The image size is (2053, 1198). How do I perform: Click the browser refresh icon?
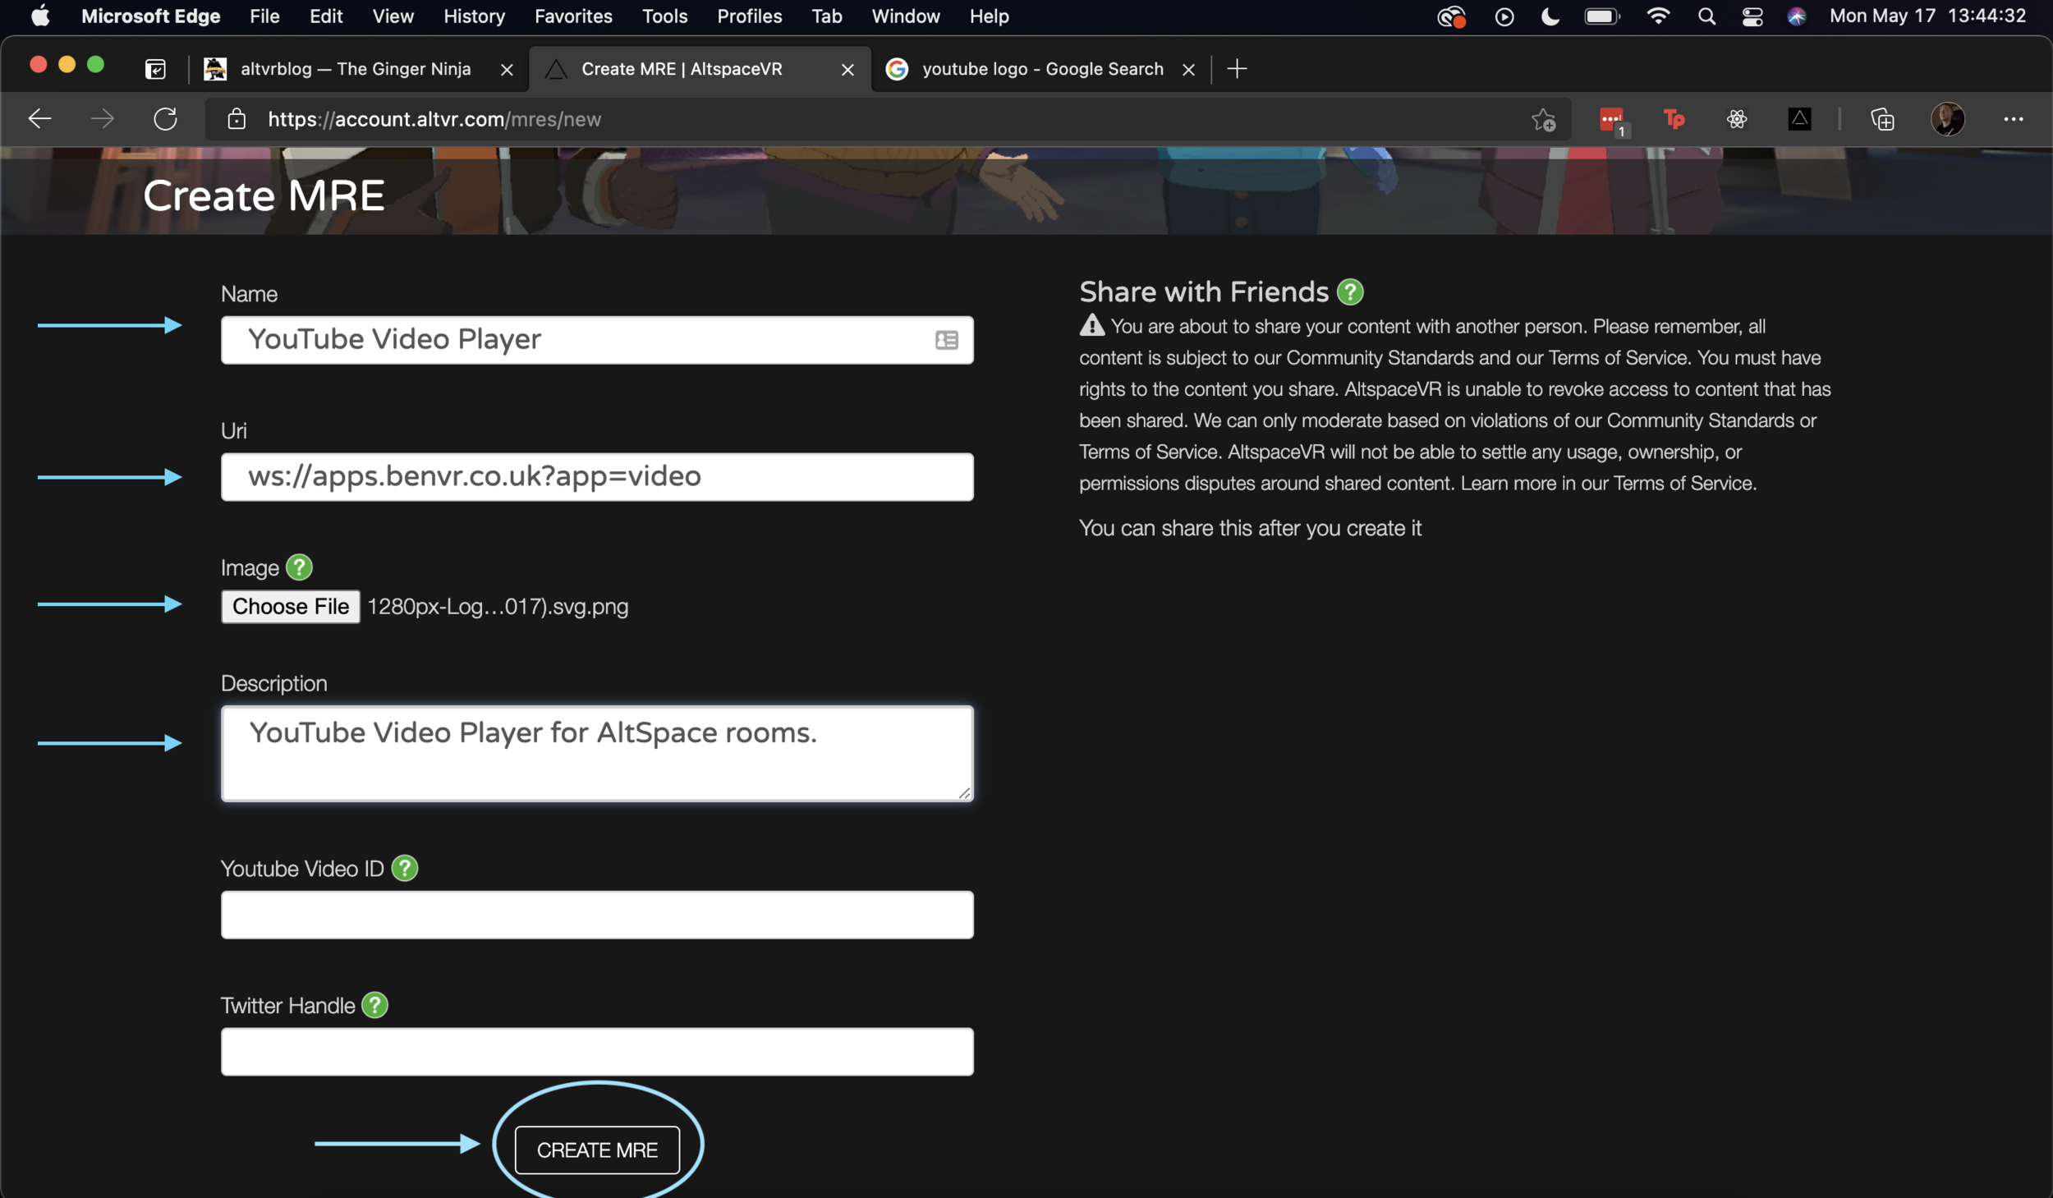[165, 119]
